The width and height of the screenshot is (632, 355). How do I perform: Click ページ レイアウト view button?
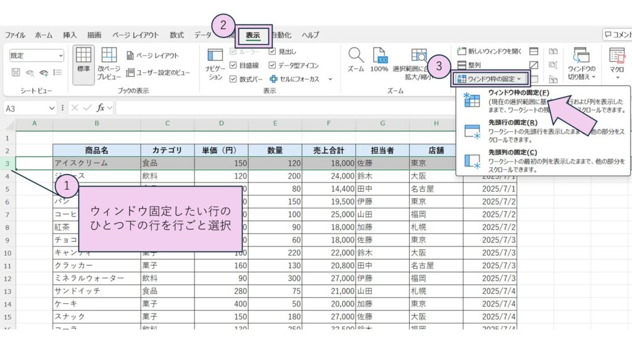point(152,55)
